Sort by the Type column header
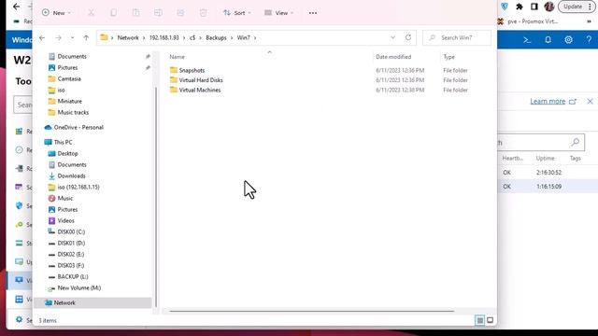Screen dimensions: 598x336 (448, 57)
